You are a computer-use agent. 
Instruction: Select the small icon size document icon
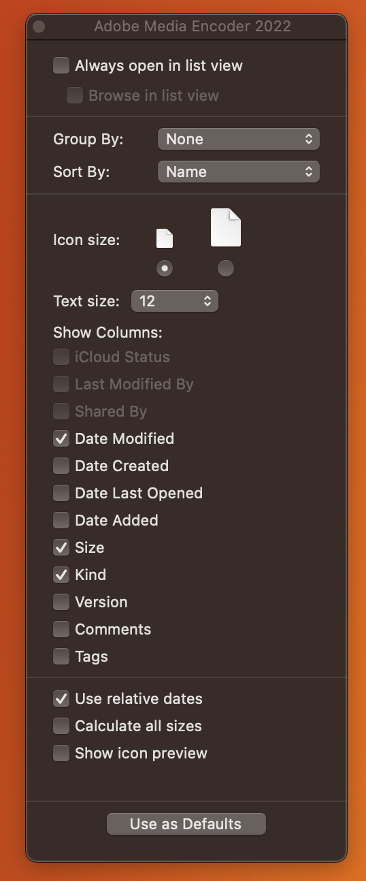(165, 238)
